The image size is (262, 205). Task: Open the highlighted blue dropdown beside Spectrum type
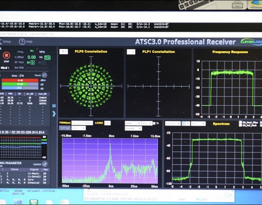coord(186,124)
